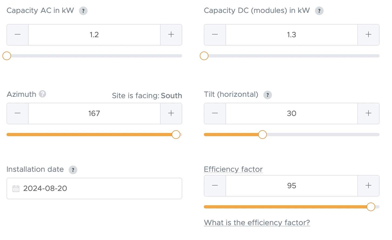The width and height of the screenshot is (392, 240).
Task: Show help for Installation date
Action: pos(73,170)
